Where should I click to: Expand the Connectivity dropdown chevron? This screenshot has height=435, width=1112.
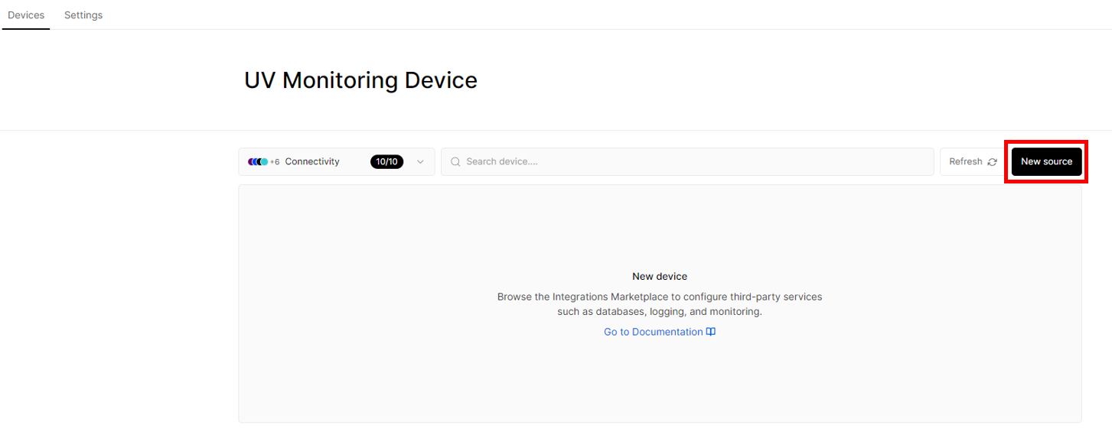coord(420,162)
